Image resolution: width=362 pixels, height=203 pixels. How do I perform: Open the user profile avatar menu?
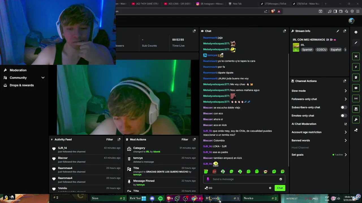click(x=351, y=21)
